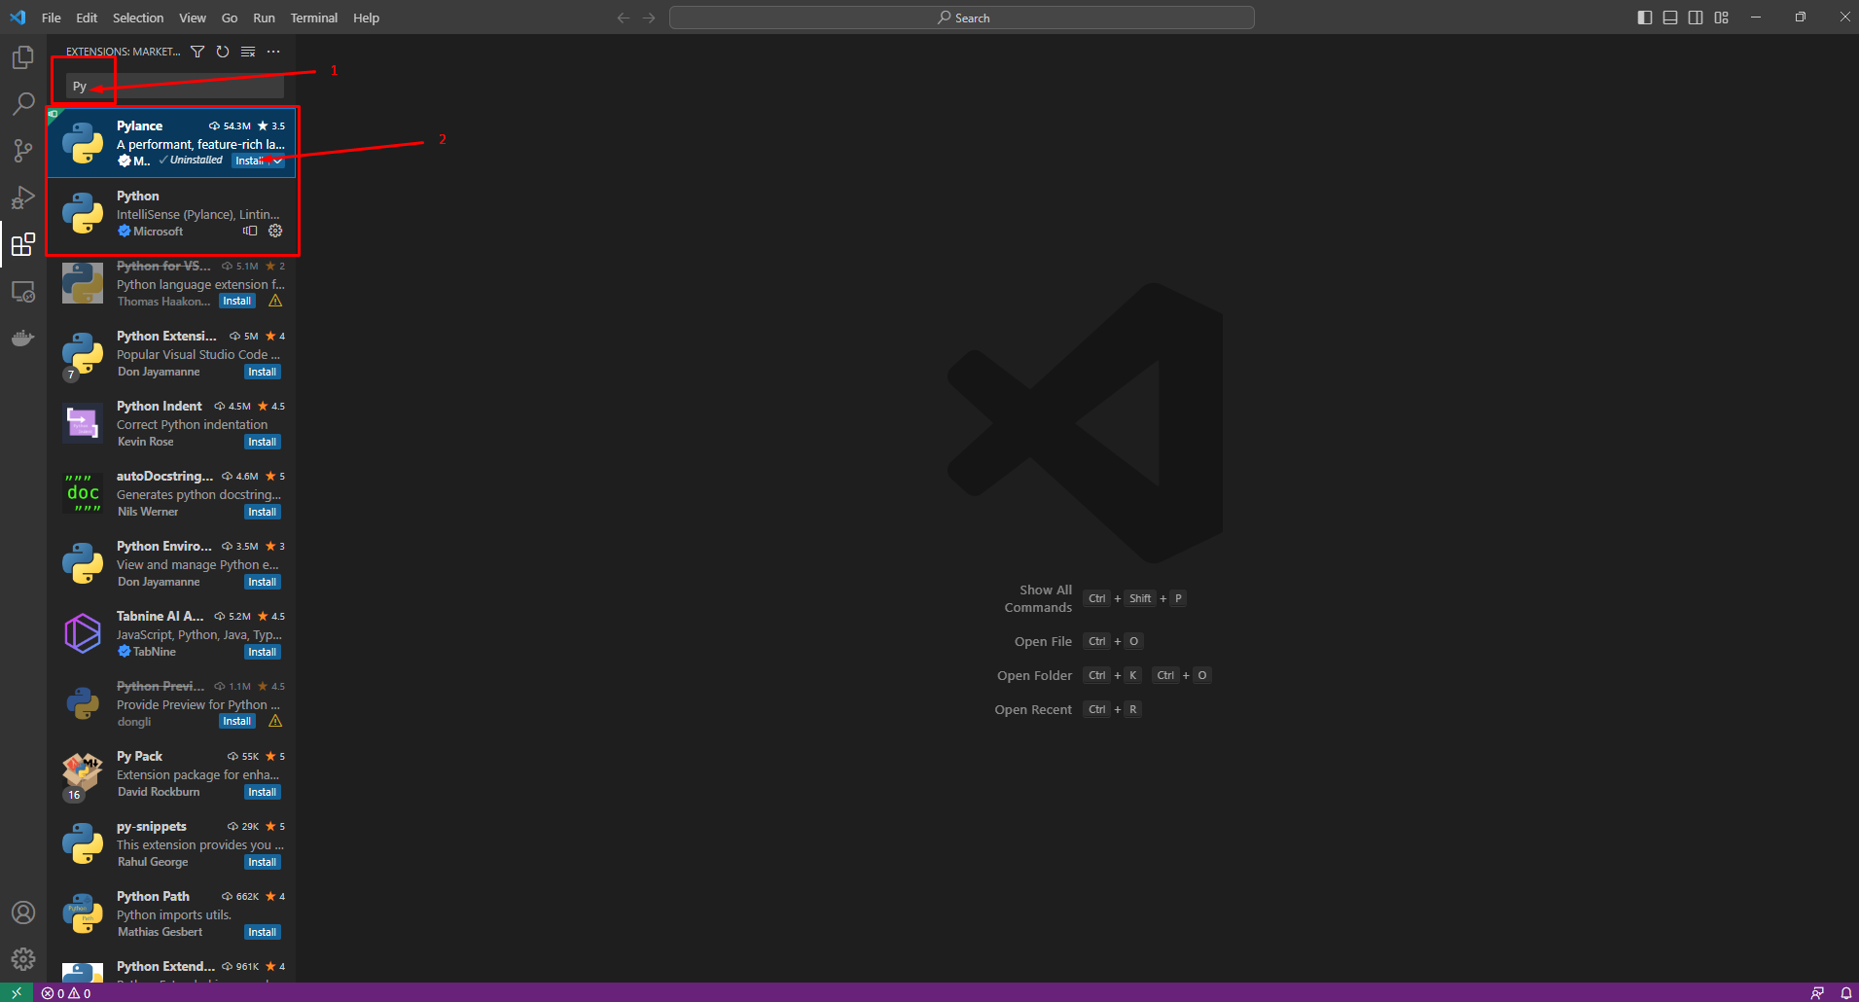Click the feedback icon in status bar
This screenshot has width=1859, height=1002.
1817,993
